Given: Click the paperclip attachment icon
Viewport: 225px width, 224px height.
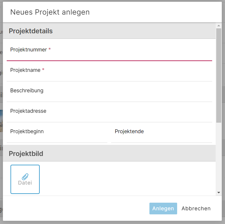Looking at the screenshot, I should coord(25,177).
